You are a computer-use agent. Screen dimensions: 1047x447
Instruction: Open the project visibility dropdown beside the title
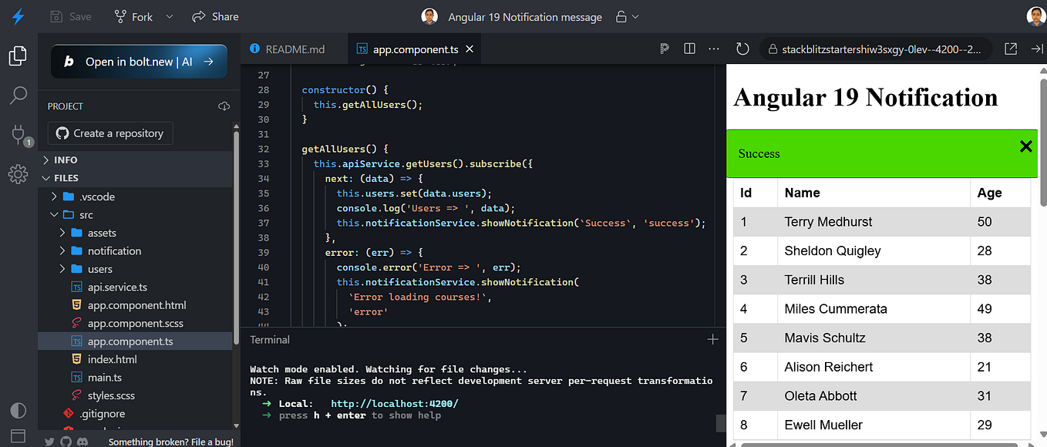[x=633, y=16]
